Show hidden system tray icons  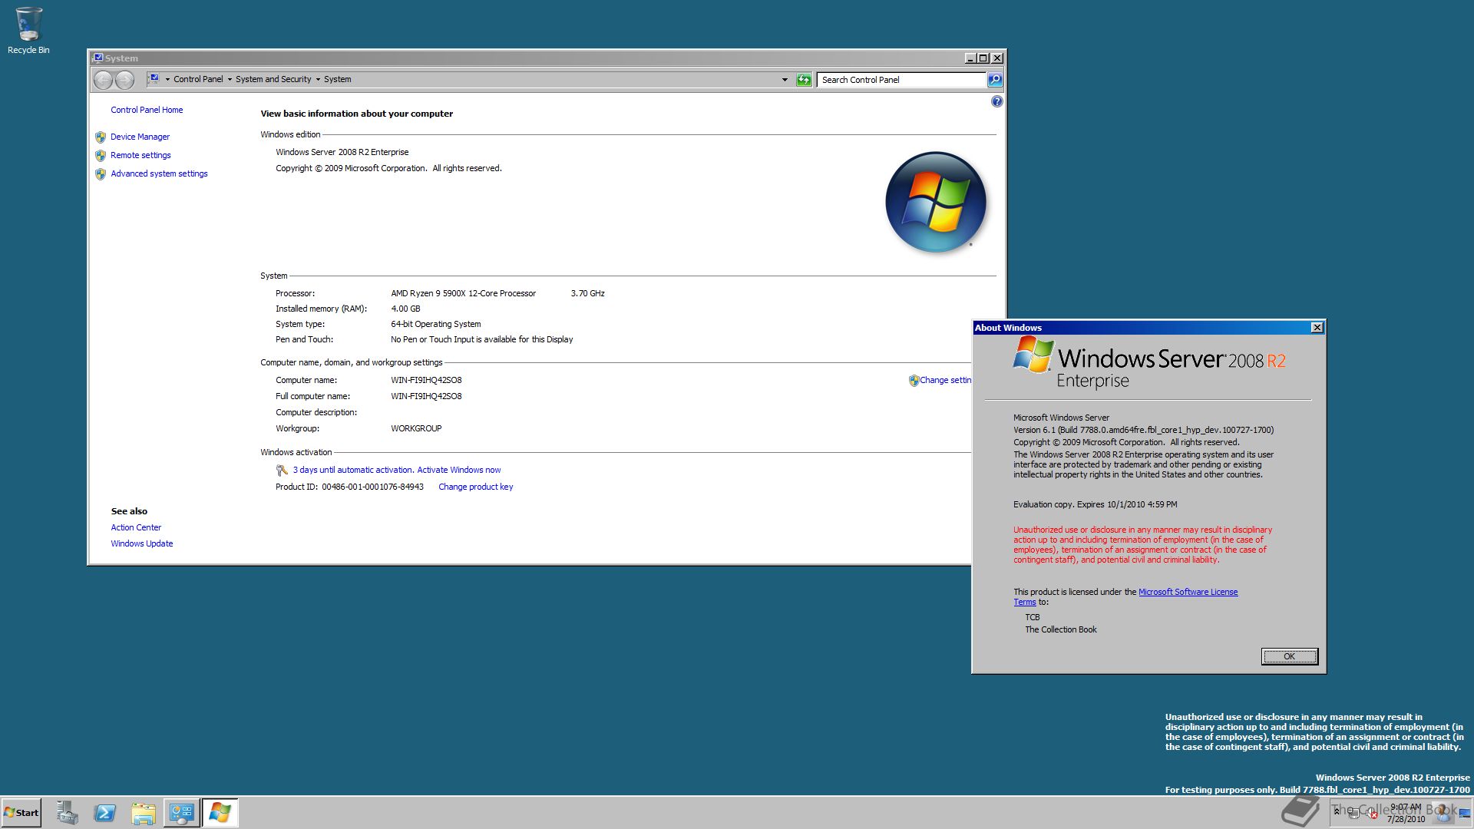pyautogui.click(x=1337, y=811)
